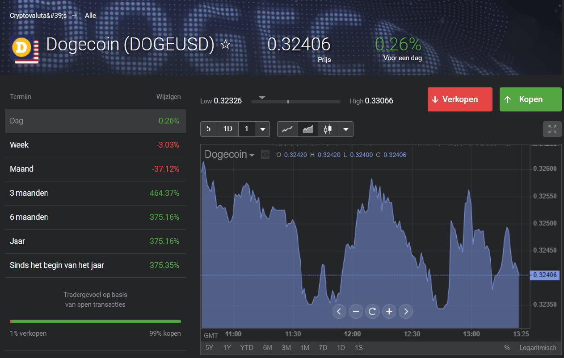Set the chart range to 7D

coord(323,348)
